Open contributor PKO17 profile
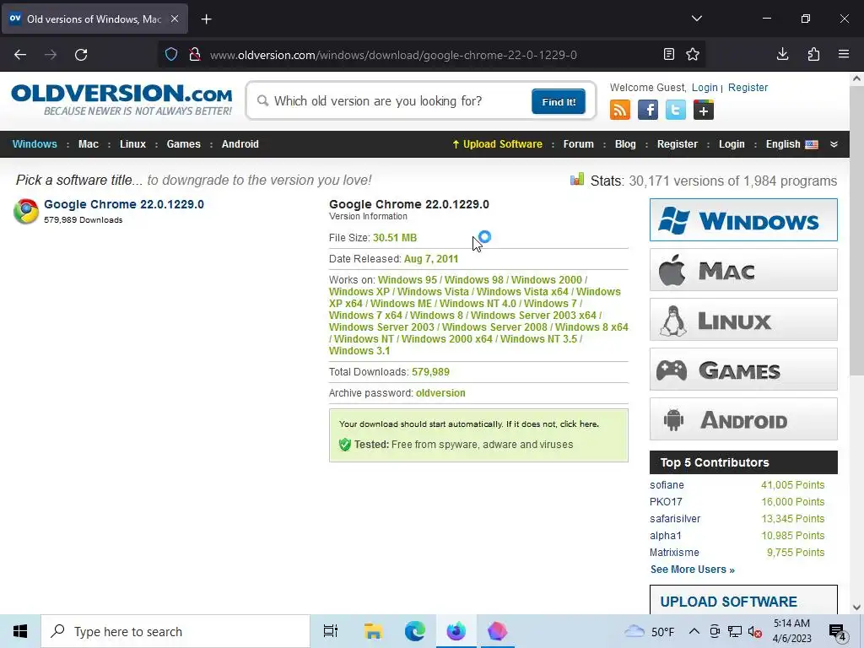Screen dimensions: 864x648 (x=666, y=502)
